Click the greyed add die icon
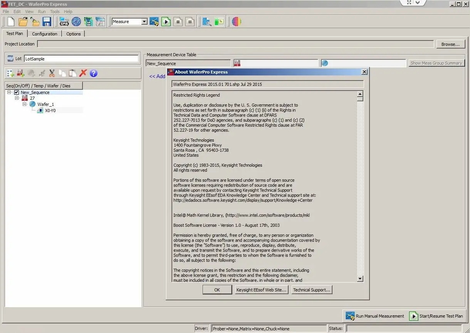The height and width of the screenshot is (333, 470). coord(42,73)
